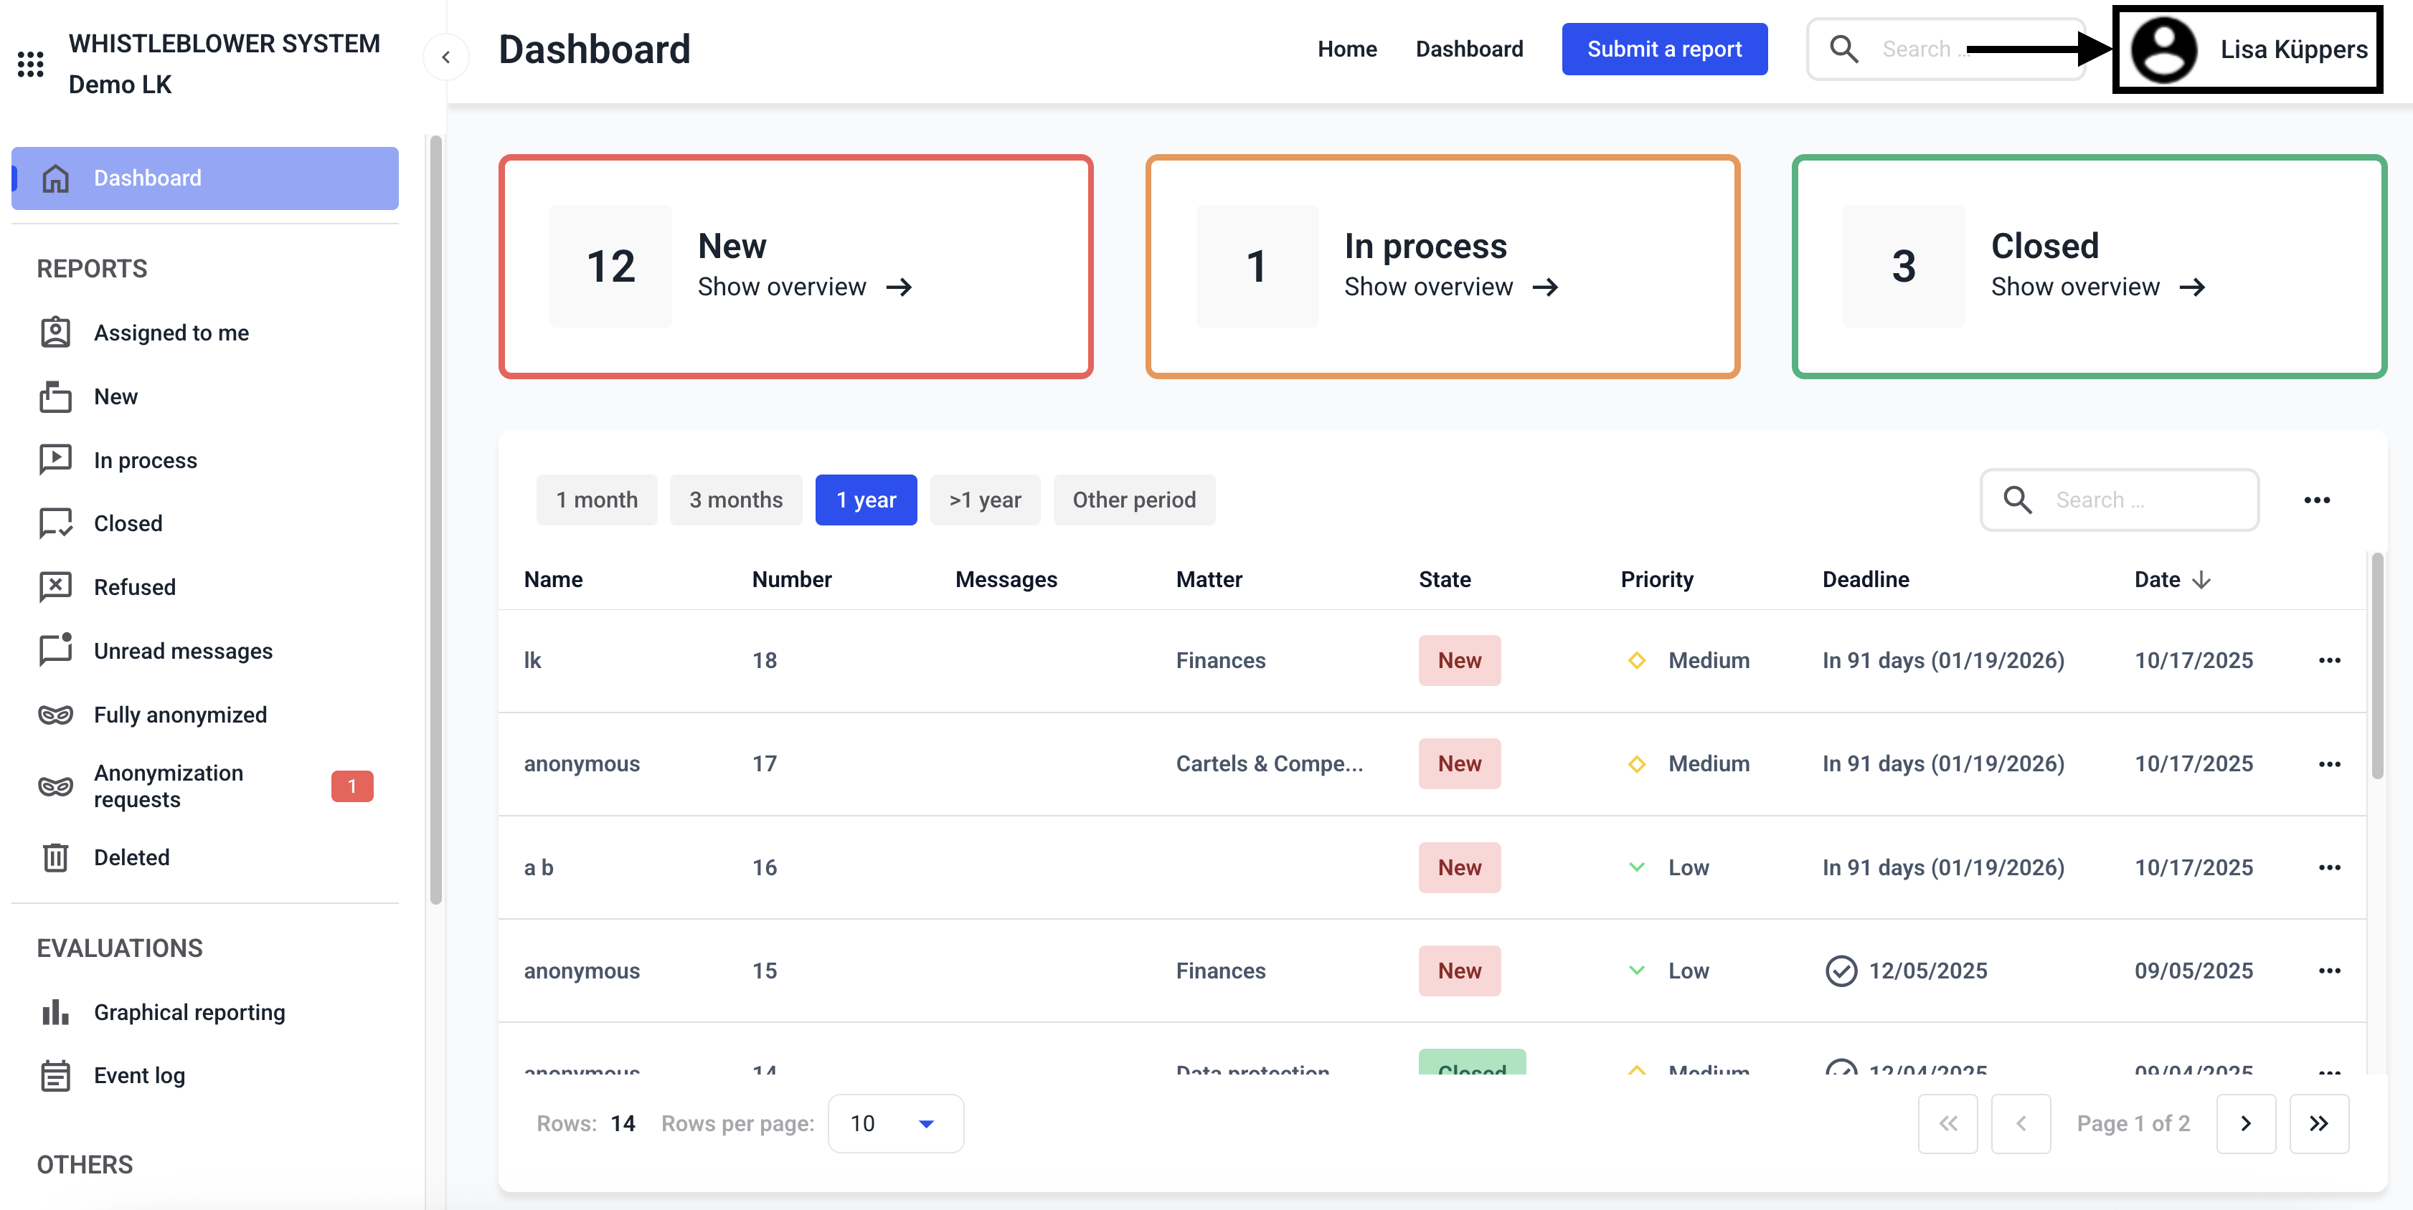Open Deleted reports trash icon

tap(55, 857)
